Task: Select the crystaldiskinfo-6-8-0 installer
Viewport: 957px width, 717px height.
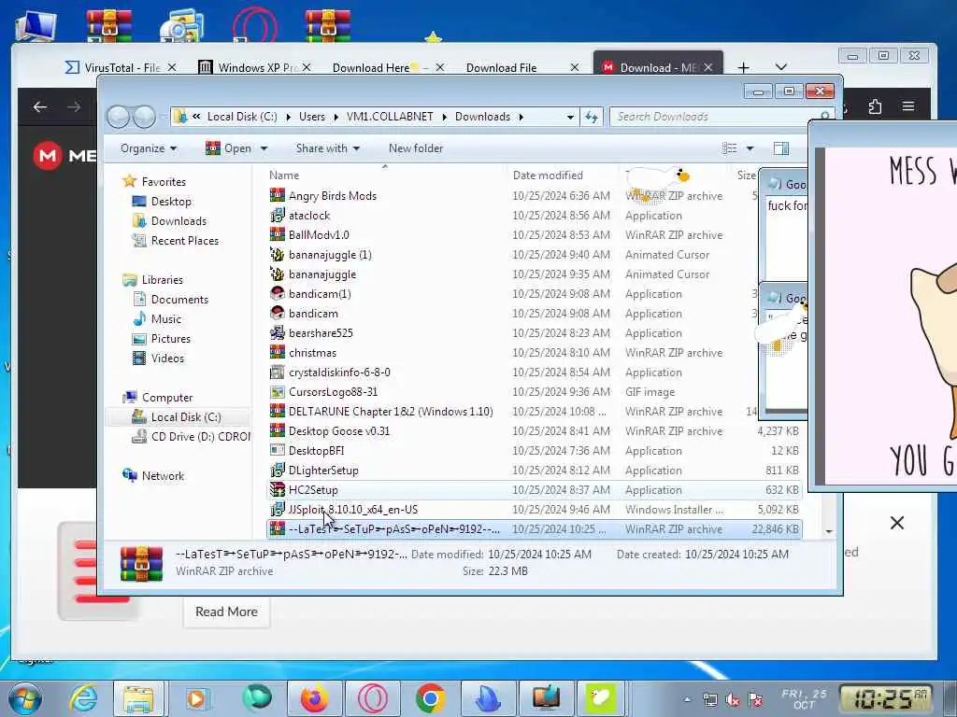Action: click(339, 372)
